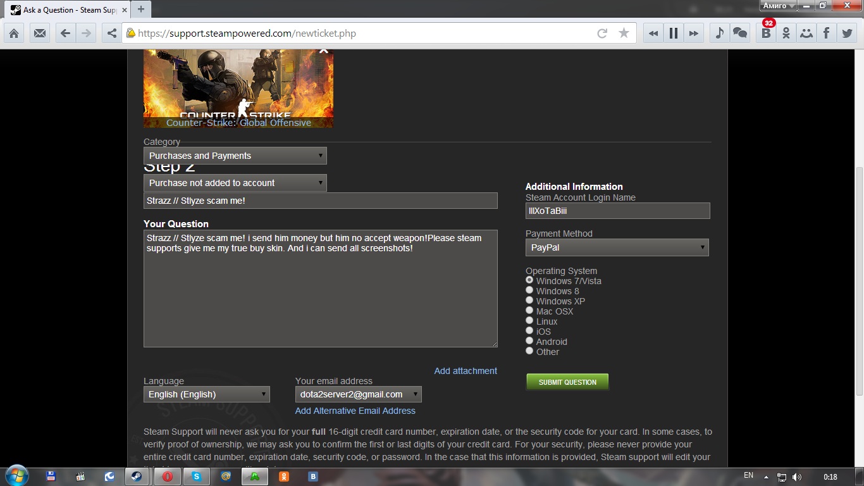864x486 pixels.
Task: Open the Амиго browser menu
Action: (777, 6)
